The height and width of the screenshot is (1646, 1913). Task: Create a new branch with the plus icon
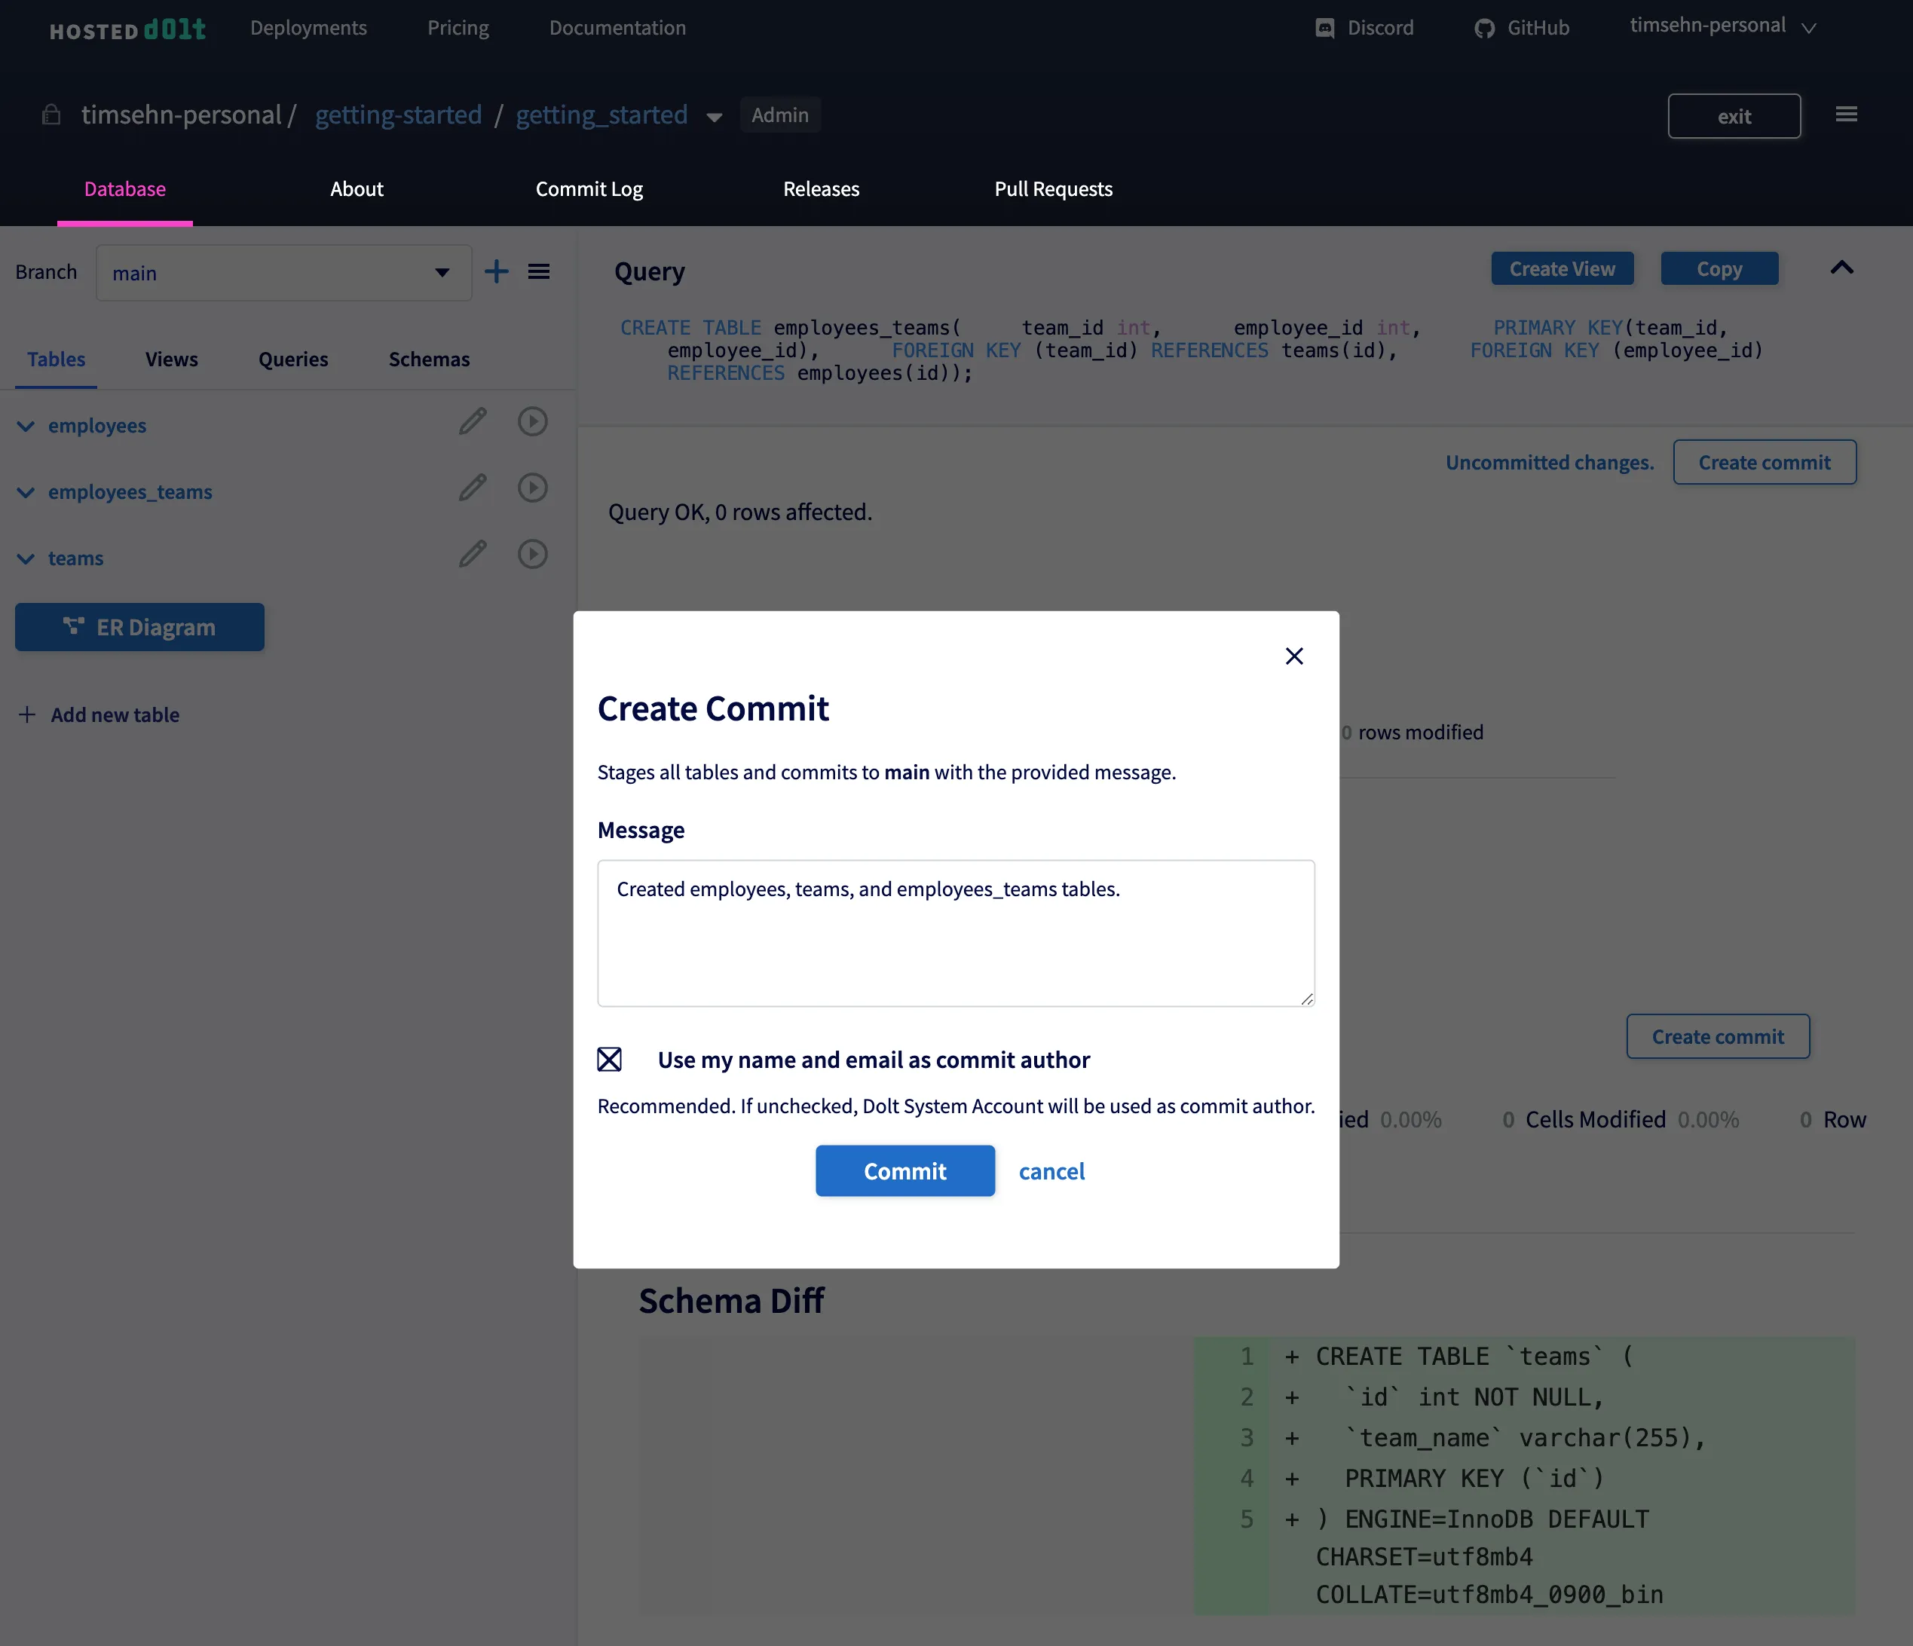(497, 271)
